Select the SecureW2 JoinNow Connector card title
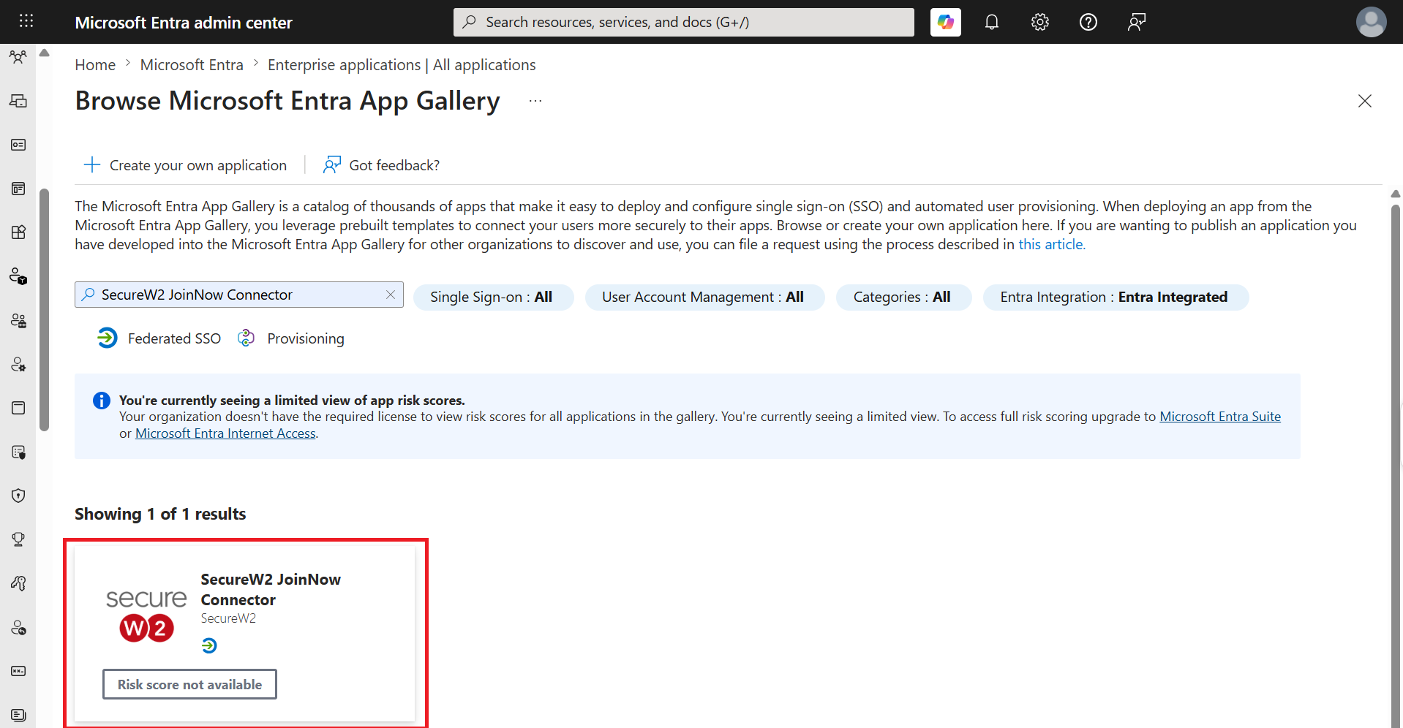1403x728 pixels. pyautogui.click(x=271, y=590)
